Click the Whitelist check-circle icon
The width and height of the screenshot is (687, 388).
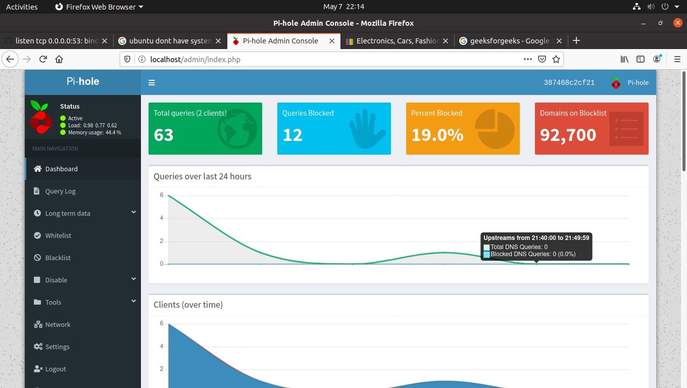click(x=37, y=235)
